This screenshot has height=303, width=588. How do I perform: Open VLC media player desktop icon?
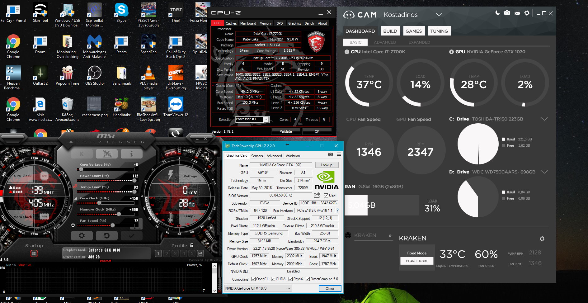[x=148, y=78]
